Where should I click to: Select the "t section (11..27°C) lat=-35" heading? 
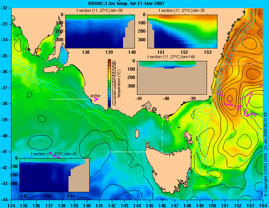pyautogui.click(x=182, y=11)
